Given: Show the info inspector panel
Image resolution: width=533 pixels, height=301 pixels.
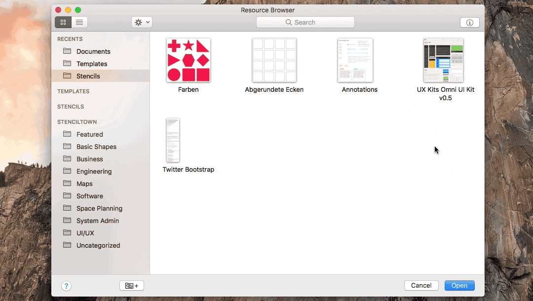Looking at the screenshot, I should (469, 22).
